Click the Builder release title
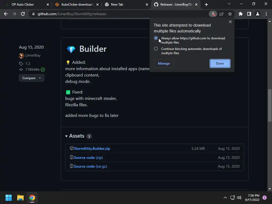The width and height of the screenshot is (272, 204). pos(93,49)
